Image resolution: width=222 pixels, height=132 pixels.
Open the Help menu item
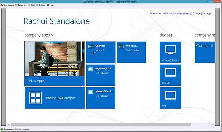coord(50,5)
